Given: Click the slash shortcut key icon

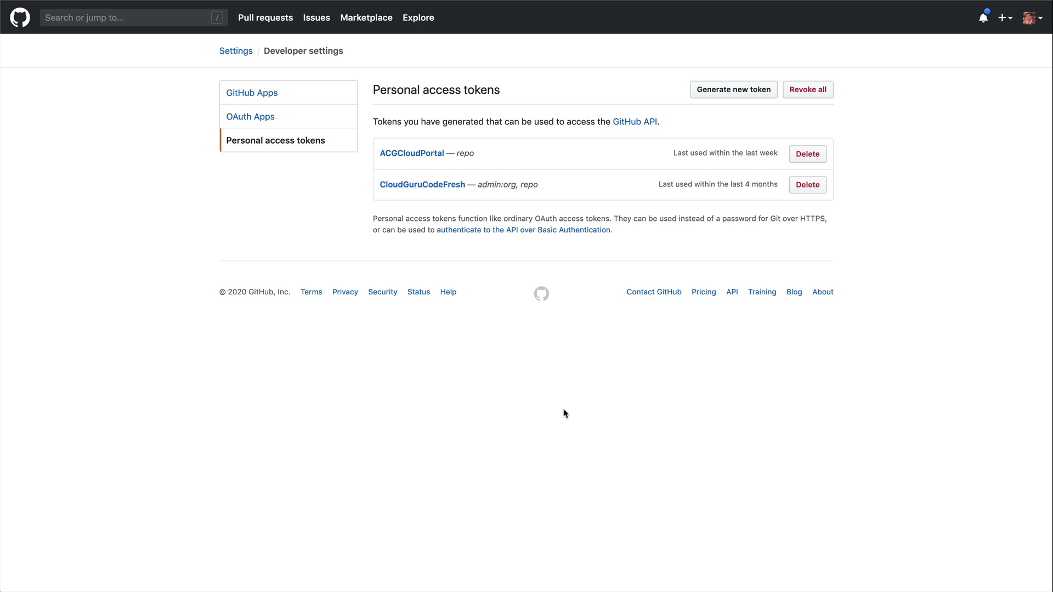Looking at the screenshot, I should click(x=217, y=18).
